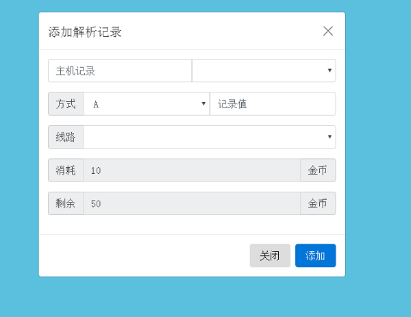Click the 消耗 label addon
The image size is (411, 317).
tap(66, 170)
